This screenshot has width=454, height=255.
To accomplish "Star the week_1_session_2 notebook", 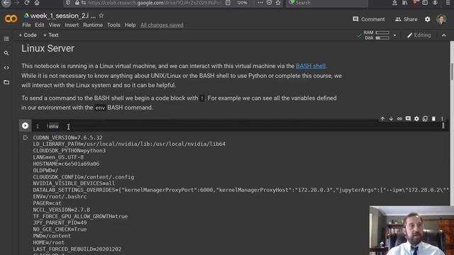I will click(x=101, y=16).
